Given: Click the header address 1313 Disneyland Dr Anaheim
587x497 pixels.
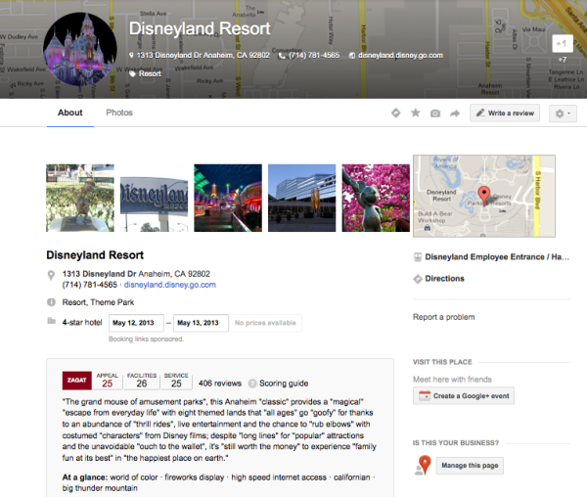Looking at the screenshot, I should pos(203,56).
